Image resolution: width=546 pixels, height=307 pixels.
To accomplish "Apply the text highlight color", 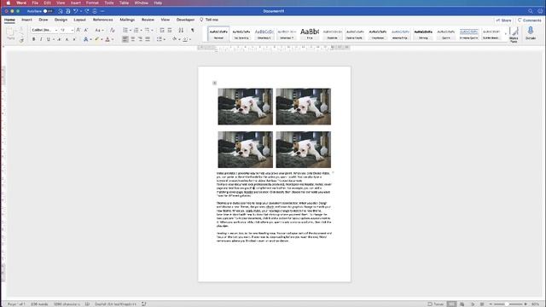I will coord(97,39).
